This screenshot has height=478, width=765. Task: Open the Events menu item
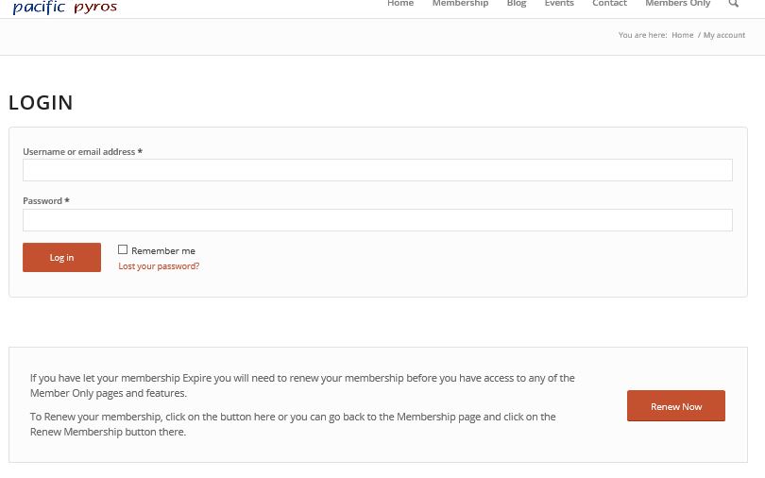pyautogui.click(x=559, y=4)
